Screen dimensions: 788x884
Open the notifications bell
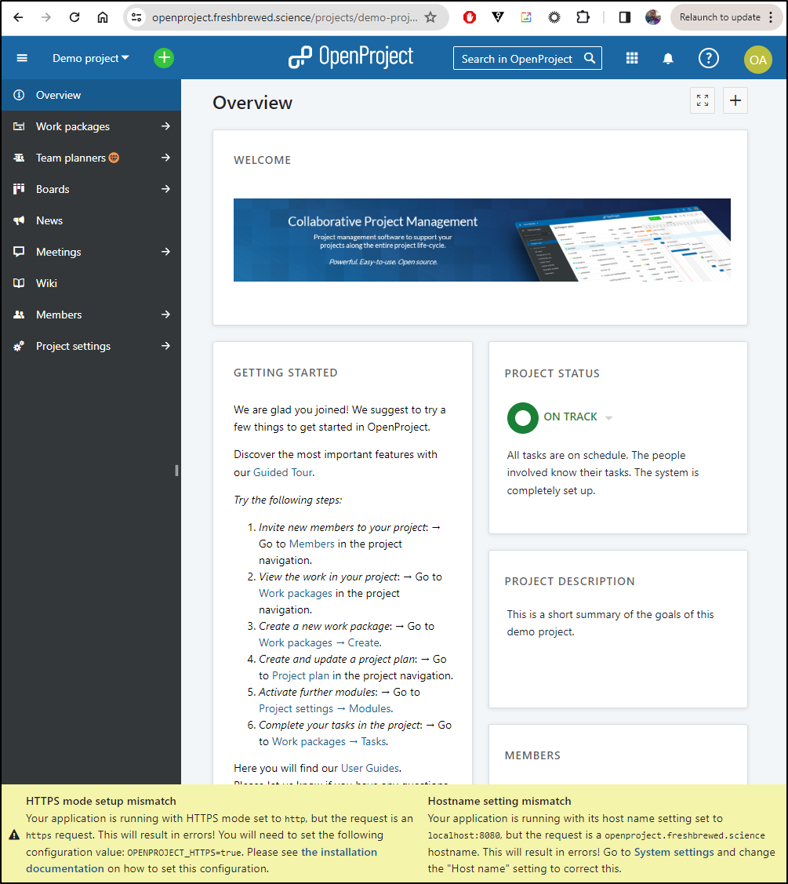[668, 58]
